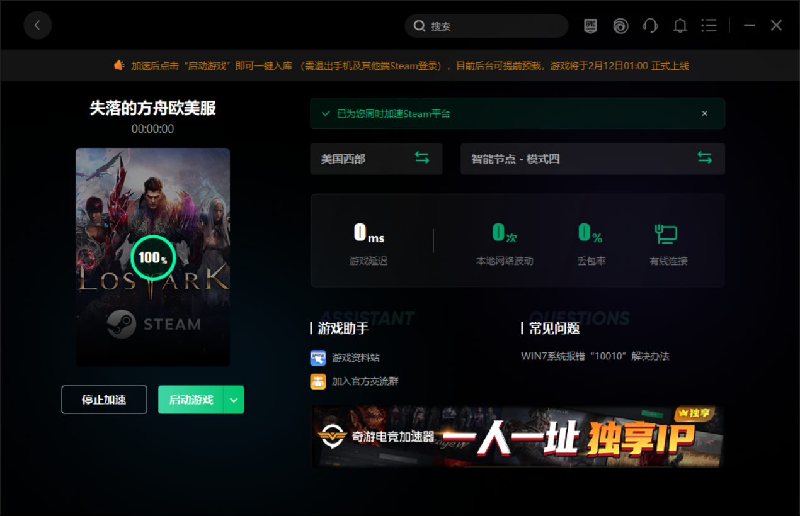Open the Epic Games icon

coord(590,26)
